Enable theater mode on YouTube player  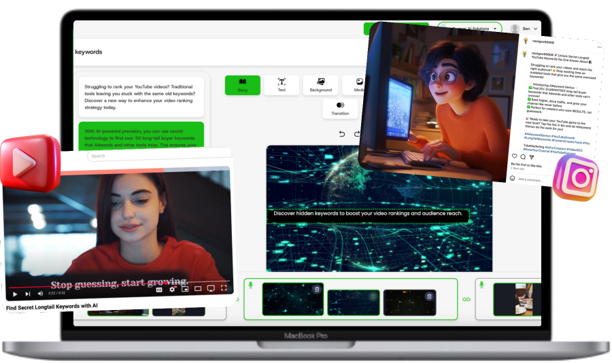198,288
